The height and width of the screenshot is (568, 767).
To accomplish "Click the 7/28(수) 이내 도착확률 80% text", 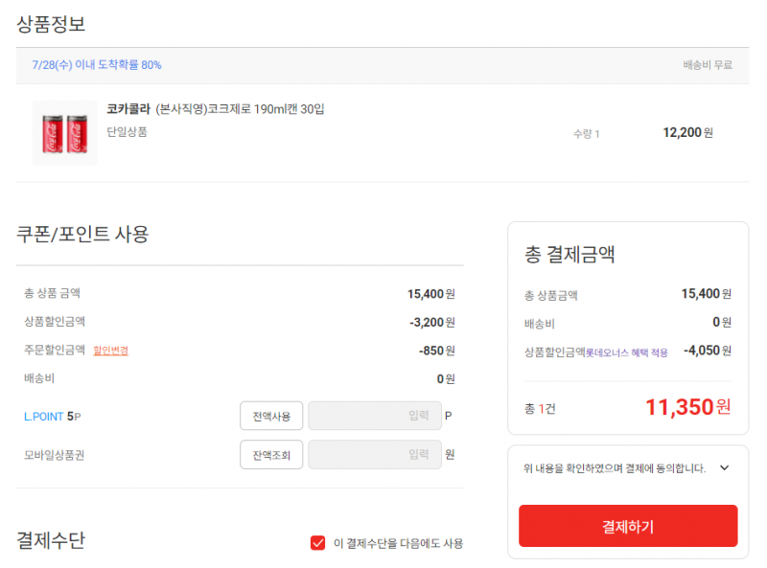I will pyautogui.click(x=97, y=65).
